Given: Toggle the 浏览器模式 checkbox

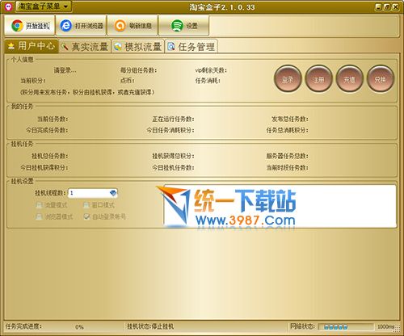Looking at the screenshot, I should [39, 216].
